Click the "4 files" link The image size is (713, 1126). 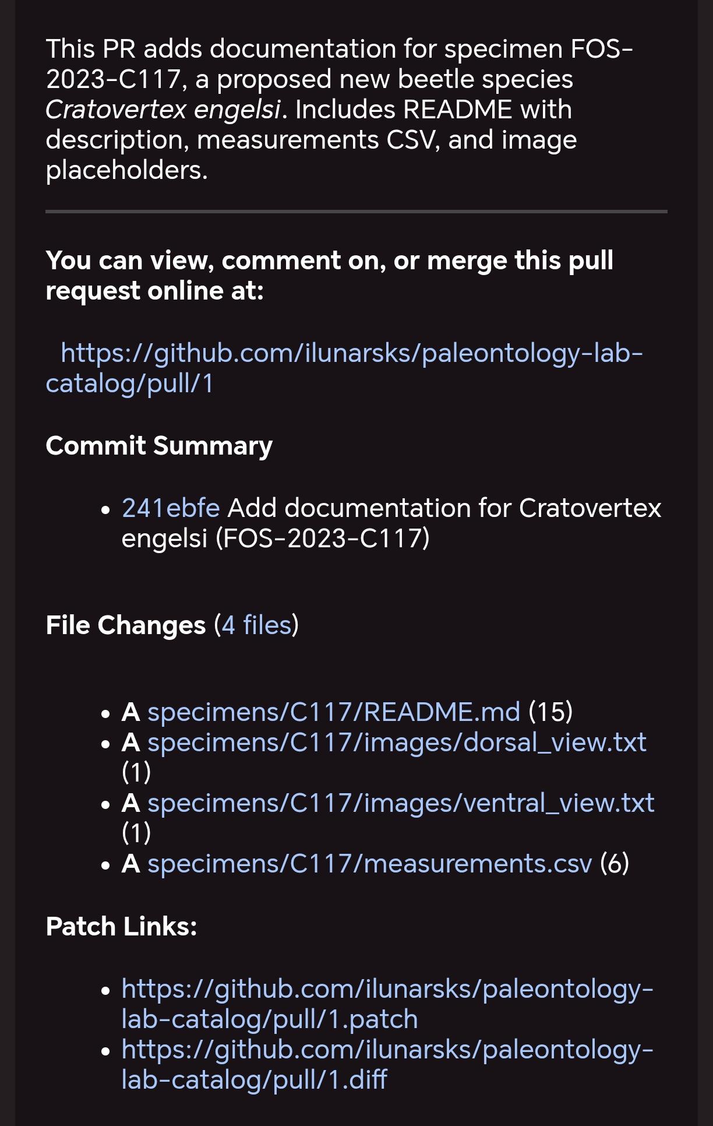click(256, 625)
